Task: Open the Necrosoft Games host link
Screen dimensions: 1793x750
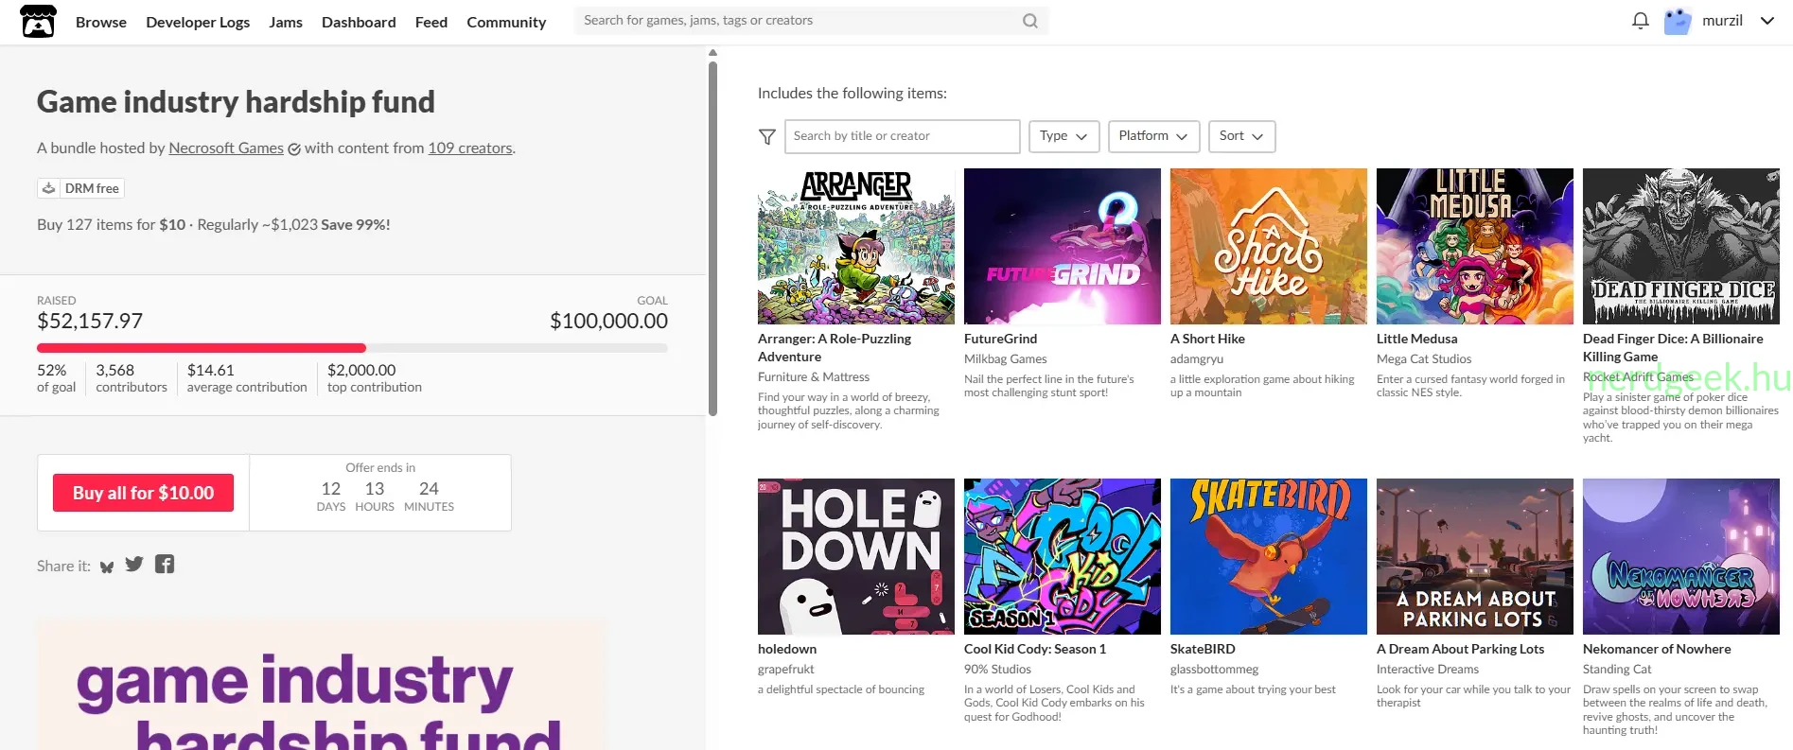Action: click(x=226, y=148)
